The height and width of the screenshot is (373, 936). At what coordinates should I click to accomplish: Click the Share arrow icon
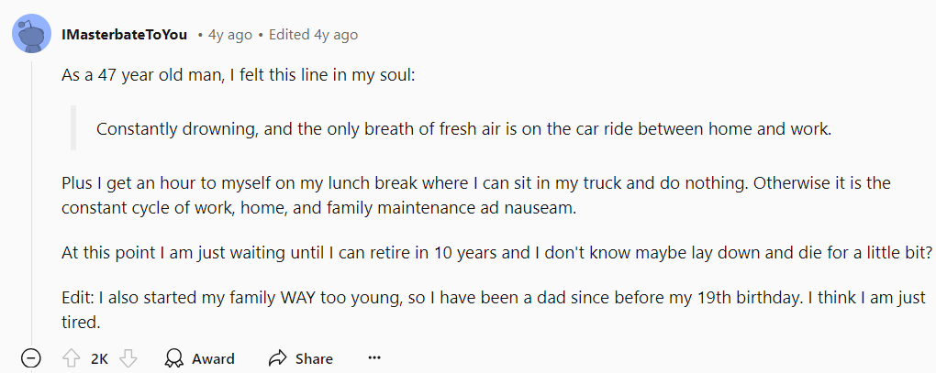coord(278,358)
